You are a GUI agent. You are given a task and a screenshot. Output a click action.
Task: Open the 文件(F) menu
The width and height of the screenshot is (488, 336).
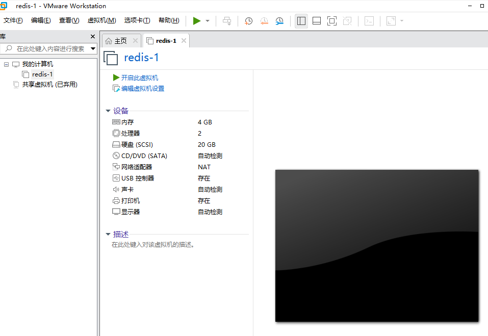point(13,20)
